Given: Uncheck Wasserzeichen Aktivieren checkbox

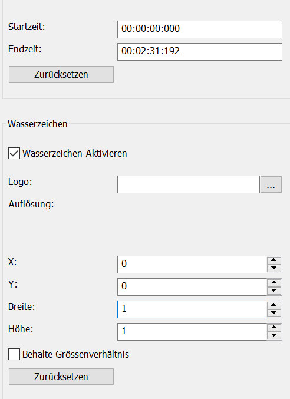Looking at the screenshot, I should [14, 153].
